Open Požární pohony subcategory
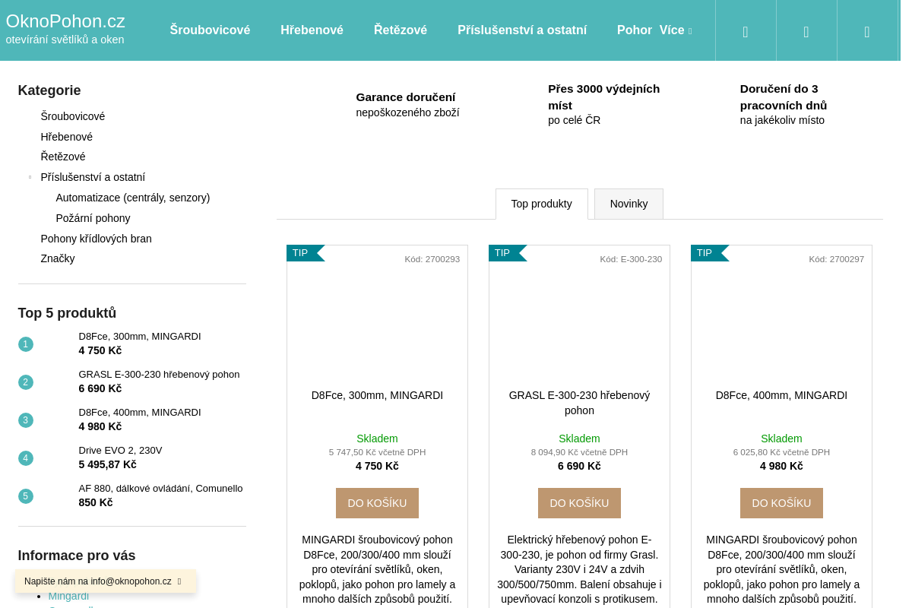912x608 pixels. [x=93, y=218]
